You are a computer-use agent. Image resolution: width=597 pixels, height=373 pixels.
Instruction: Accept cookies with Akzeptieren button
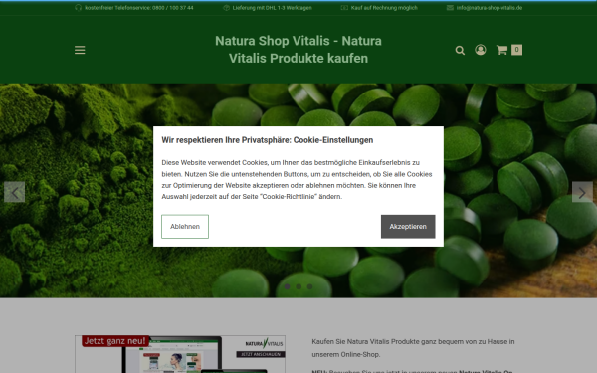[x=408, y=227]
